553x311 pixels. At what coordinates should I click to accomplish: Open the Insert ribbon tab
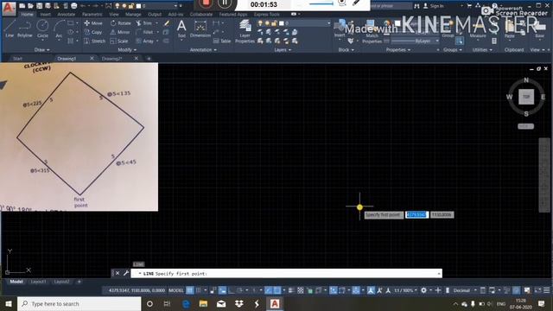click(x=45, y=15)
